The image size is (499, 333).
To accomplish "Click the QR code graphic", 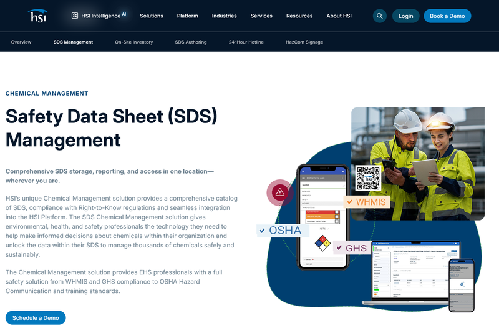I will point(368,178).
